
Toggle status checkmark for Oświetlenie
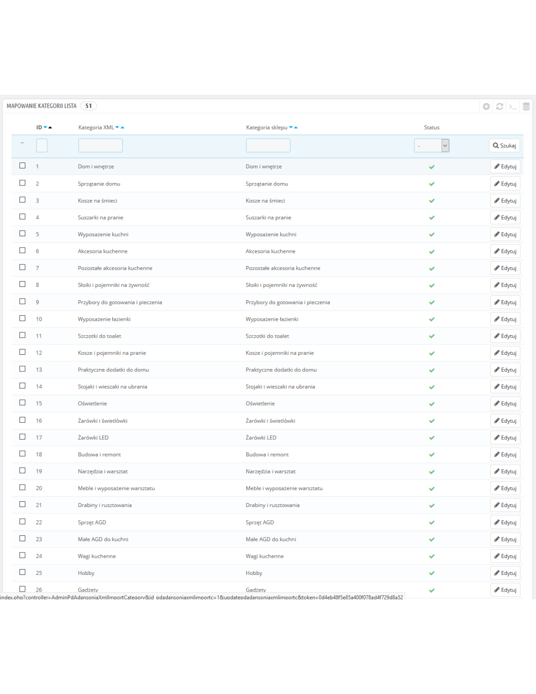(432, 404)
